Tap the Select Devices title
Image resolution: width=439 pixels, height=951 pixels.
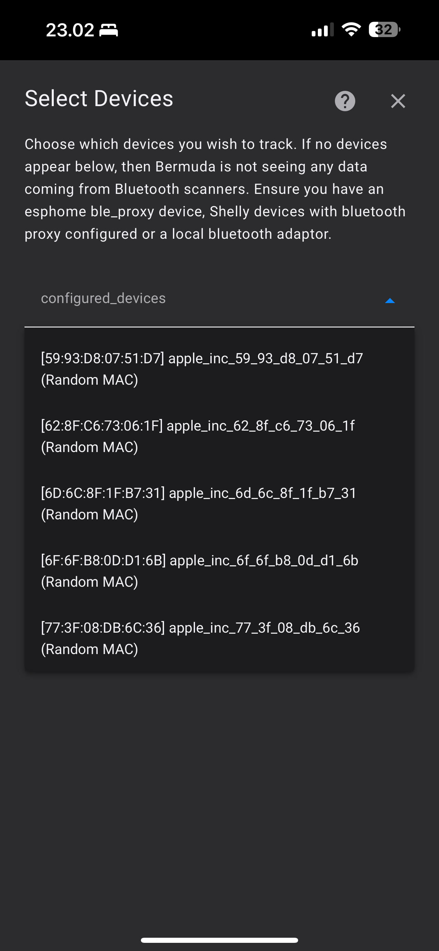tap(98, 98)
